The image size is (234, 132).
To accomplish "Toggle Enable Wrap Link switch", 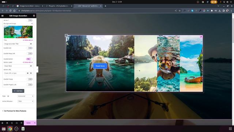I will pyautogui.click(x=29, y=54).
